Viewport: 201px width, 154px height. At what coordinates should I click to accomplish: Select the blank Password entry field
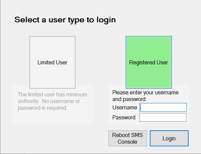point(163,117)
